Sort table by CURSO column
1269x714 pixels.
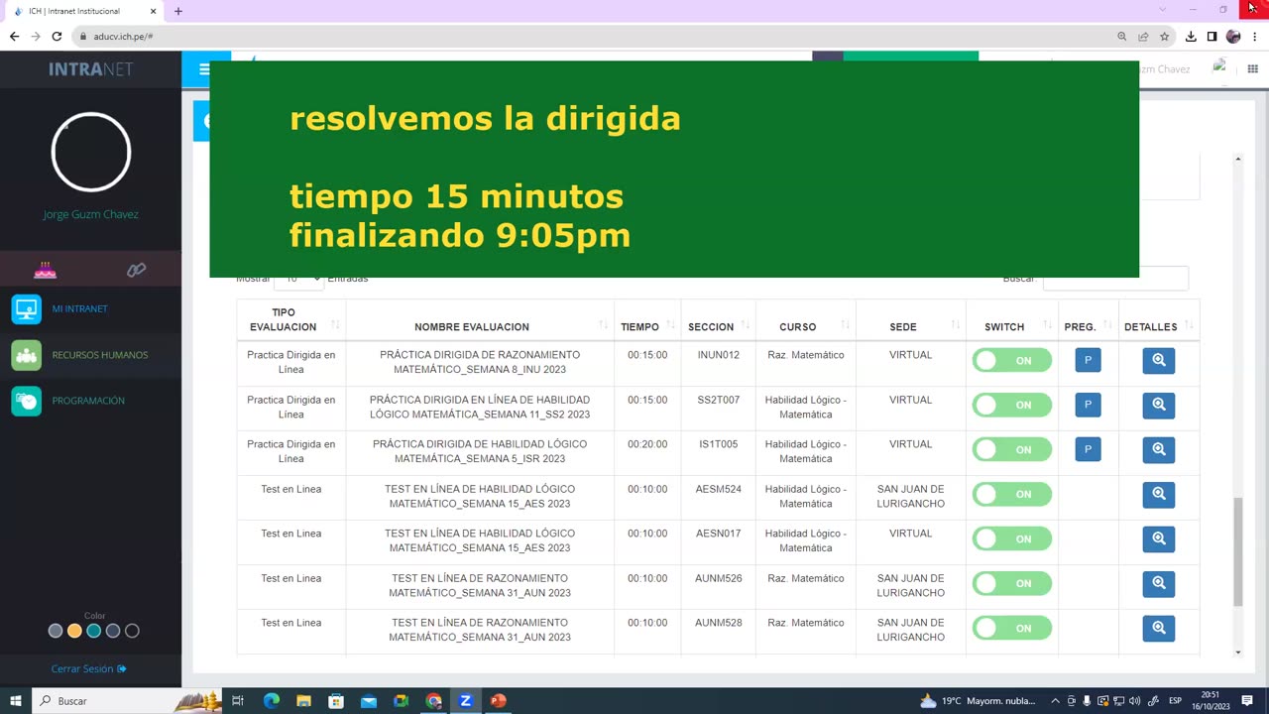[x=805, y=320]
